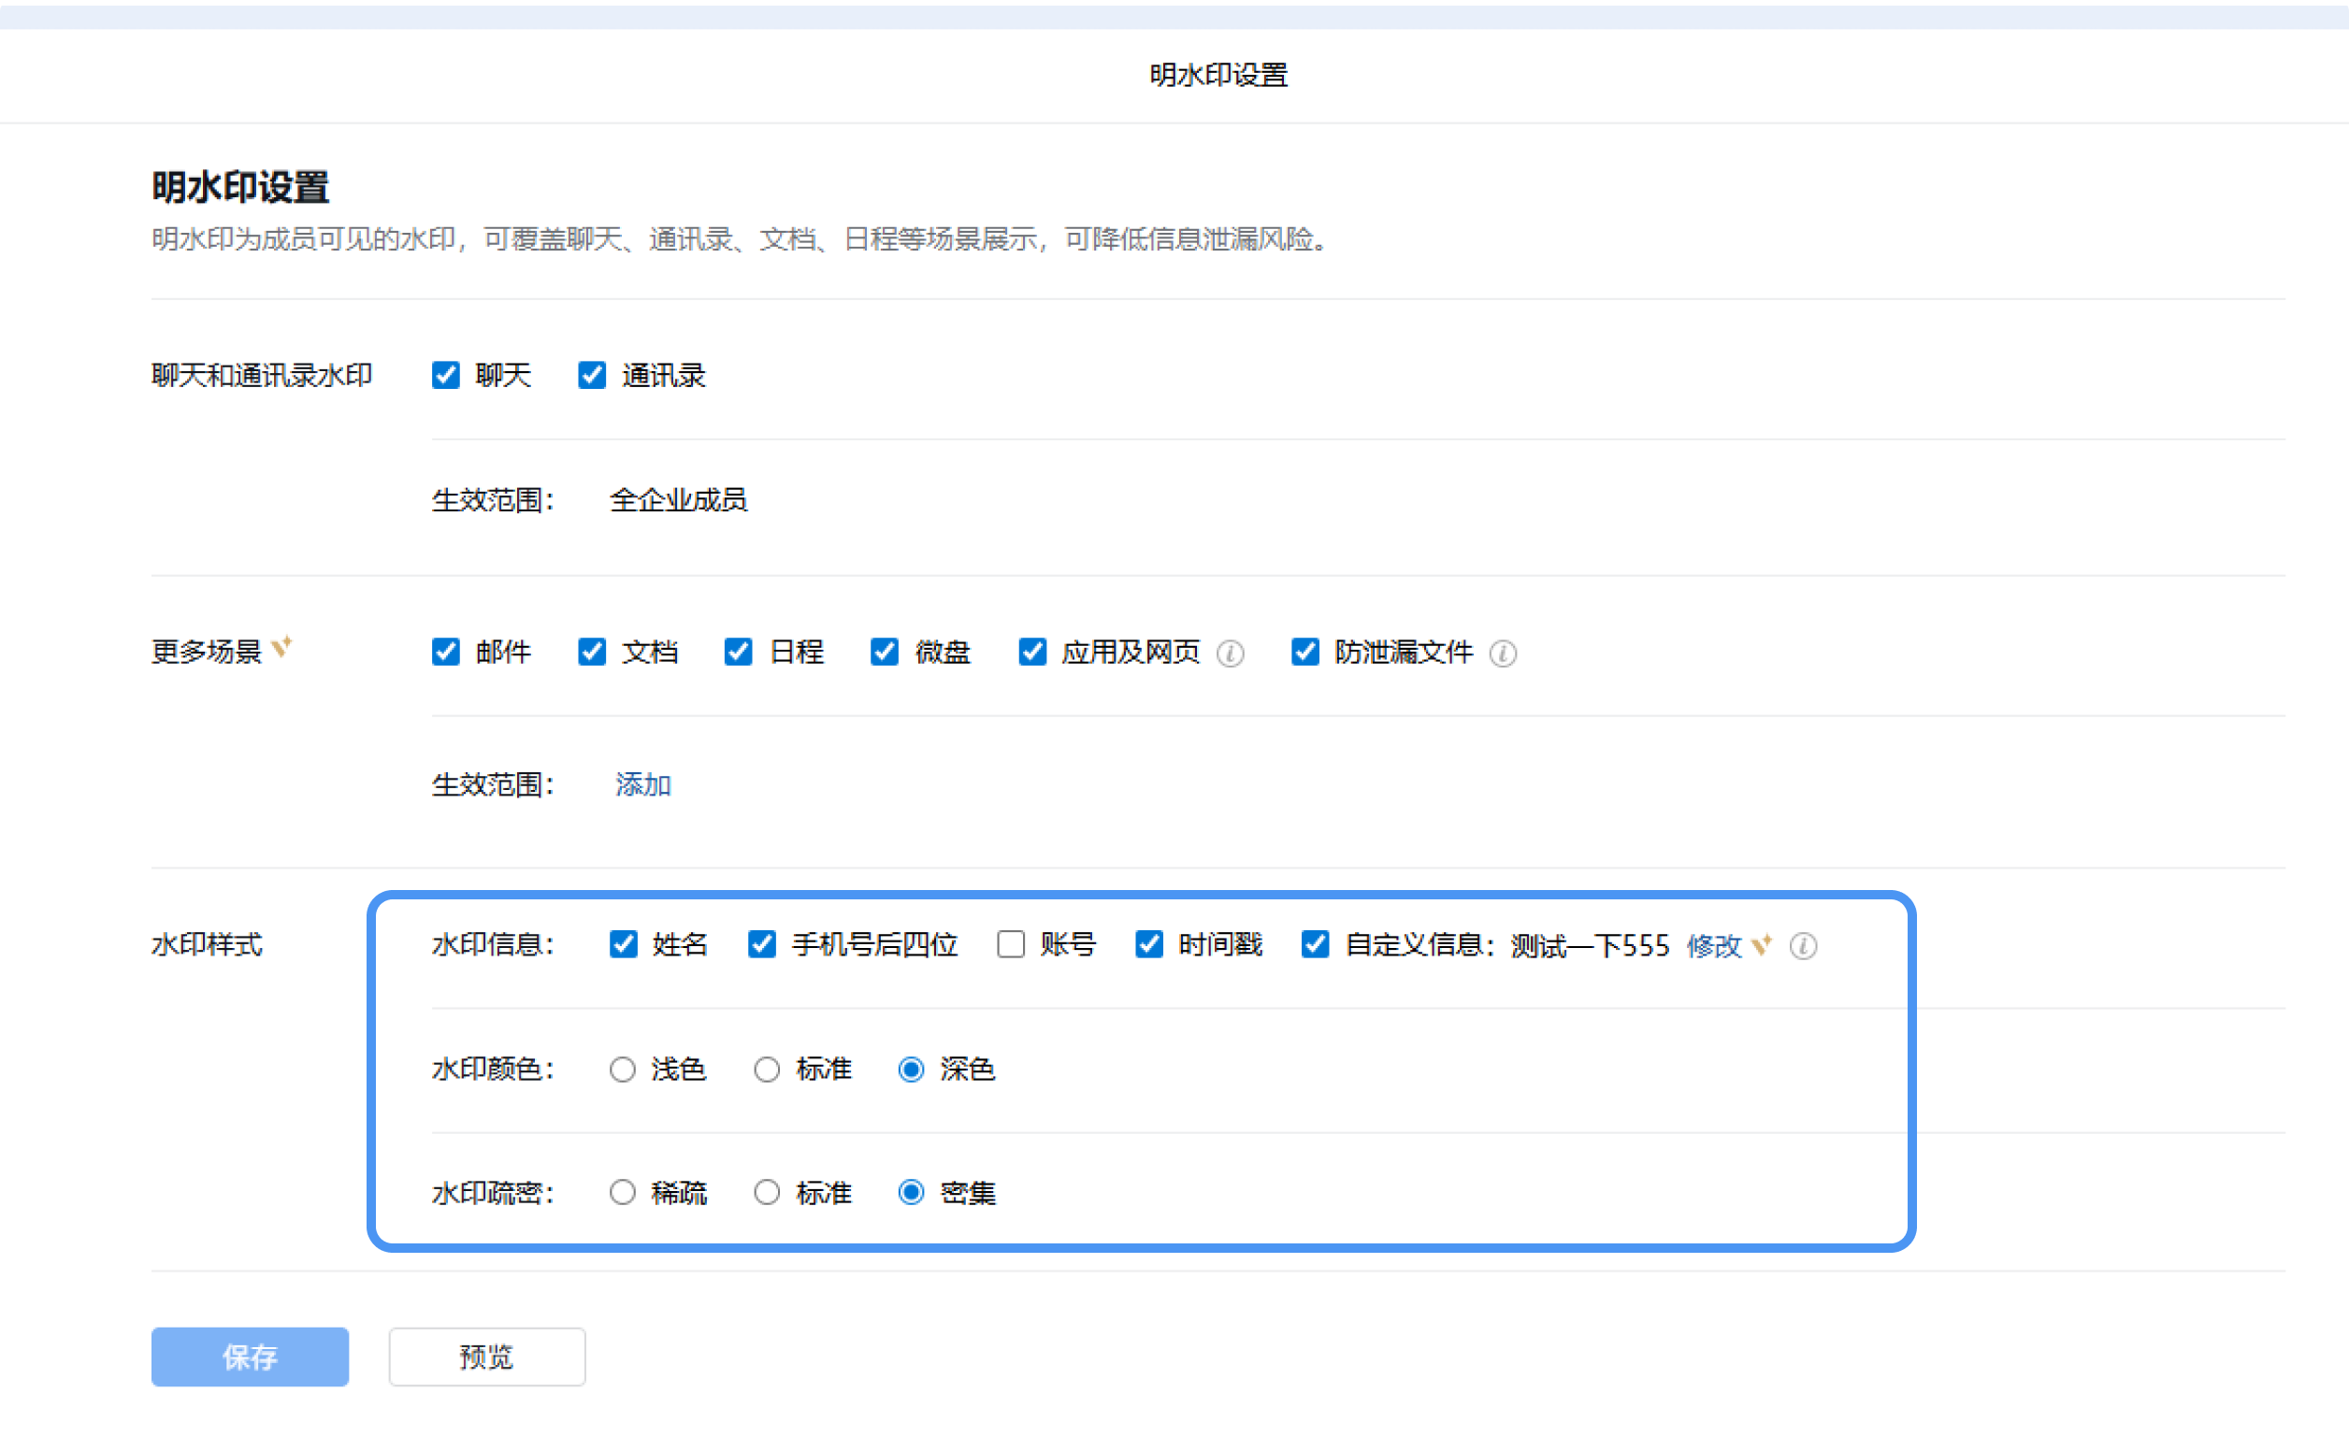Viewport: 2349px width, 1436px height.
Task: Select 稀疏 watermark density
Action: pos(623,1193)
